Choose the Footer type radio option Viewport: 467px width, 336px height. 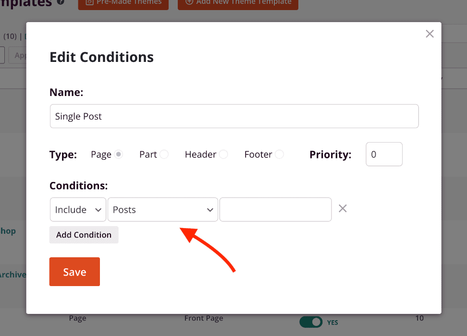coord(279,155)
